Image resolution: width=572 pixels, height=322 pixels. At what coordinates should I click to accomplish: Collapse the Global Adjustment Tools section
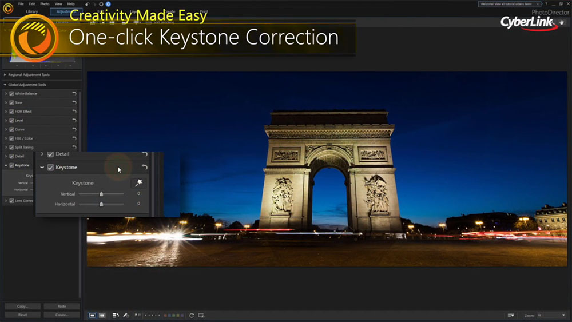[6, 85]
